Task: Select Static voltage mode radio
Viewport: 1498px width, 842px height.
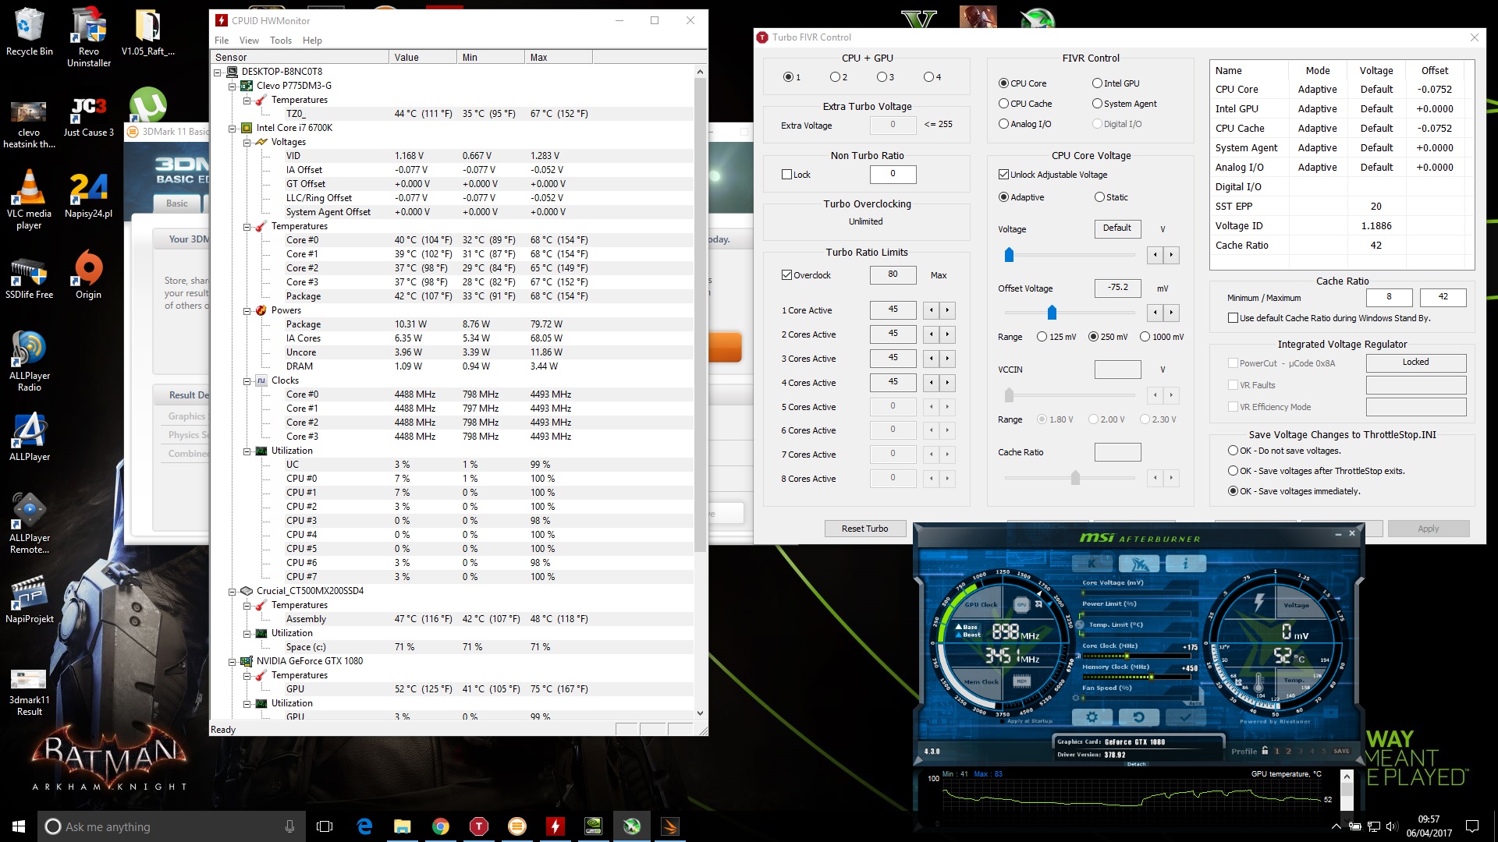Action: pos(1099,197)
